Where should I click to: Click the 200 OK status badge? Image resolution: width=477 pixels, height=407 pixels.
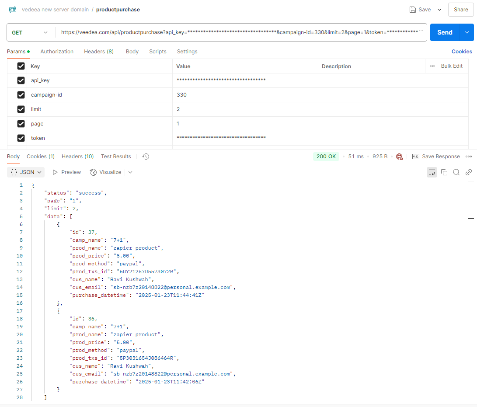(x=326, y=157)
